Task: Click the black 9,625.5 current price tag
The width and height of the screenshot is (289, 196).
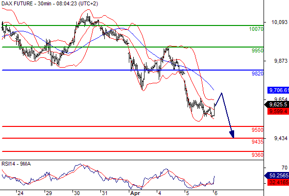Action: (277, 104)
